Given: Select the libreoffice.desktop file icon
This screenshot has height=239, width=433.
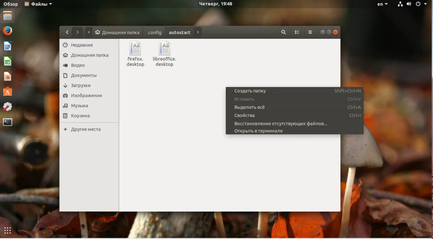Looking at the screenshot, I should tap(164, 49).
